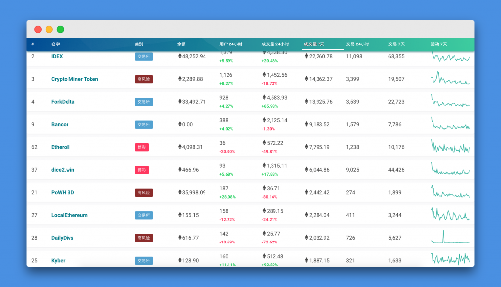Click the 7-day transactions value 19,507
The image size is (501, 287).
396,79
